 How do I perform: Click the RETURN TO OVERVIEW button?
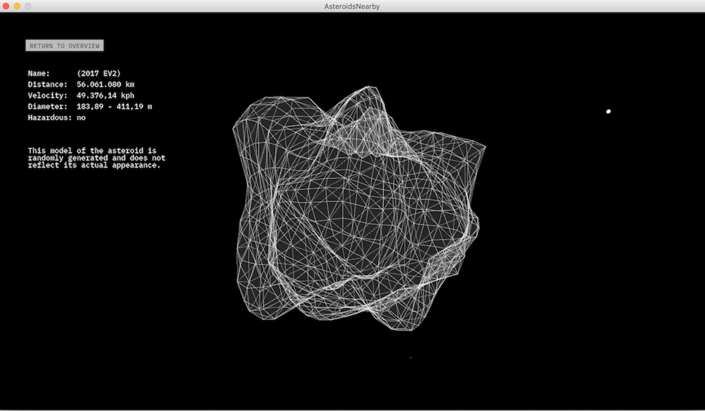click(64, 45)
